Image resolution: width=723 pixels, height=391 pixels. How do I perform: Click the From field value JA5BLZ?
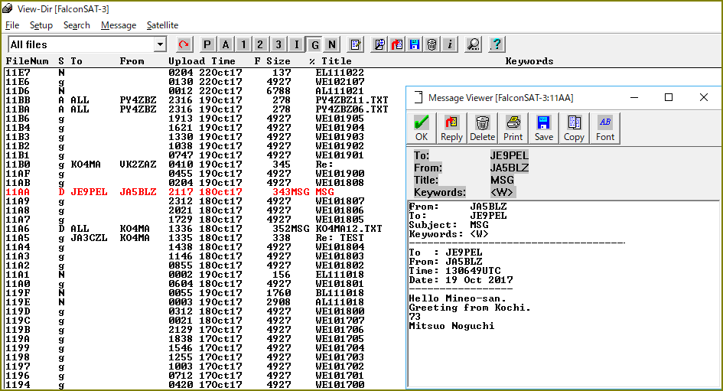(x=509, y=168)
